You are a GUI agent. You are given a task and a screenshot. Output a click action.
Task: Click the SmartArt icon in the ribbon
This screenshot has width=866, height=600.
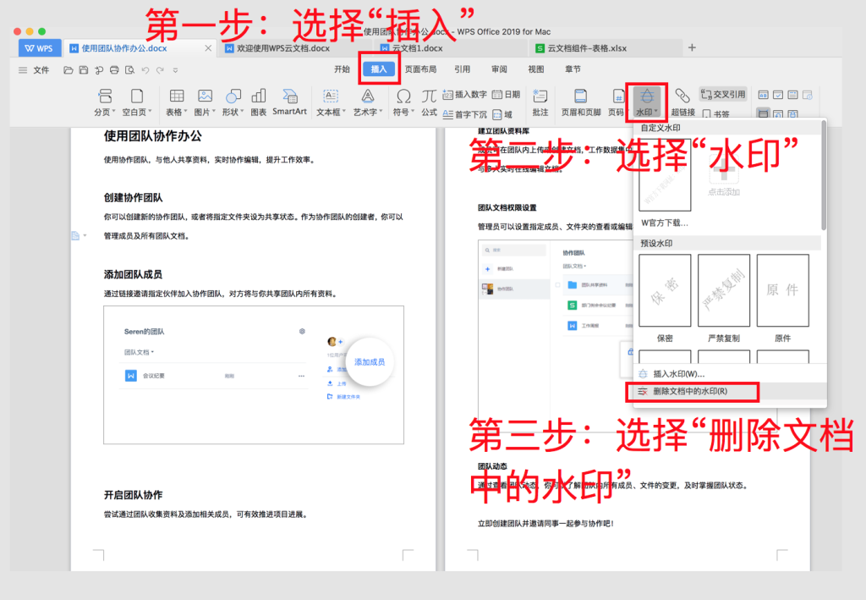coord(289,97)
